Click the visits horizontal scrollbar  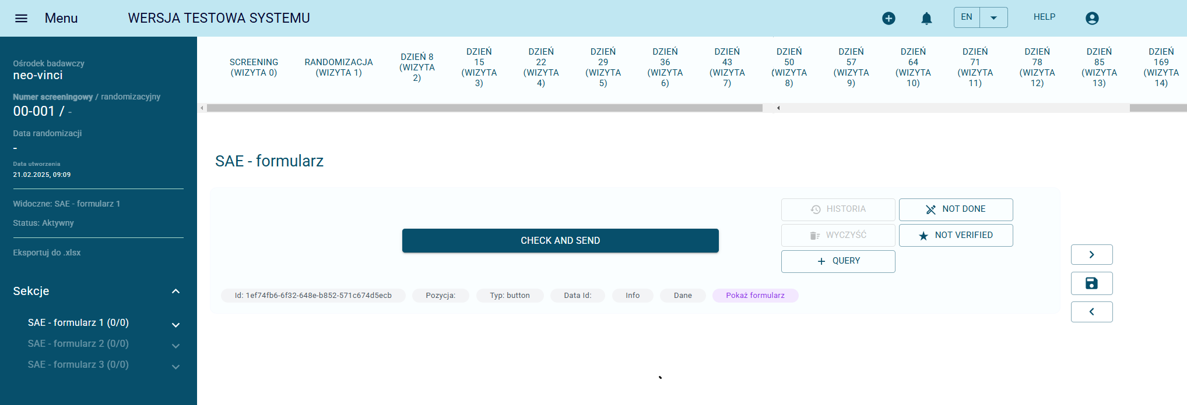coord(484,108)
